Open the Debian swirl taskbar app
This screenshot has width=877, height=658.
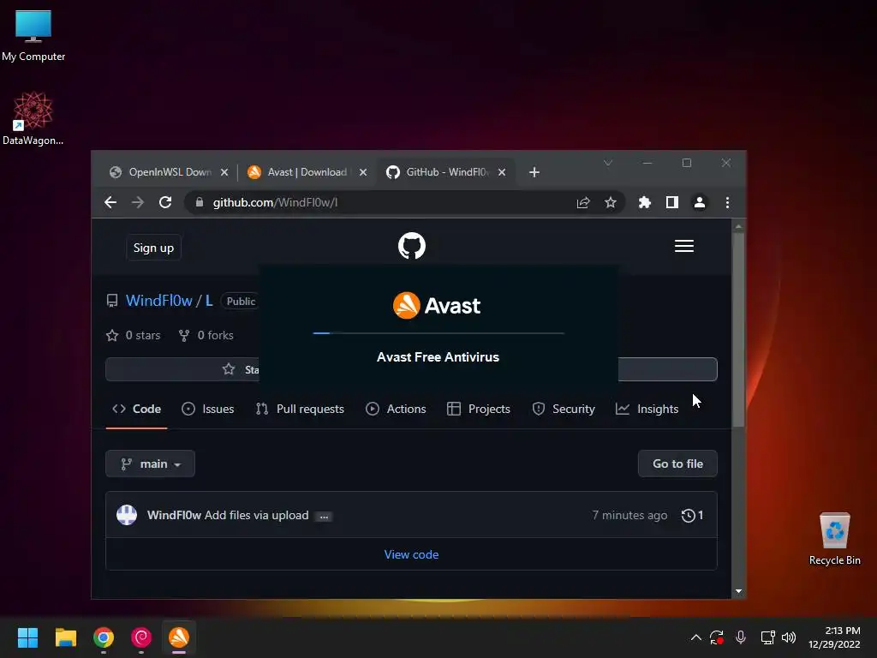click(x=141, y=637)
